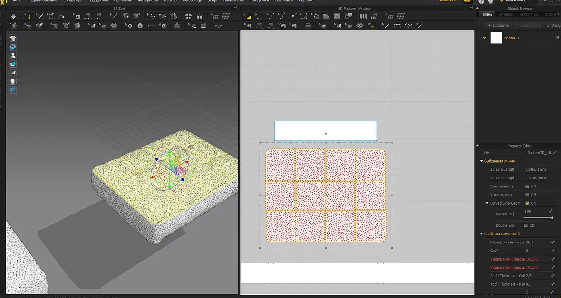Enable the Double Side checkbox
Viewport: 561px width, 298px height.
click(x=525, y=225)
